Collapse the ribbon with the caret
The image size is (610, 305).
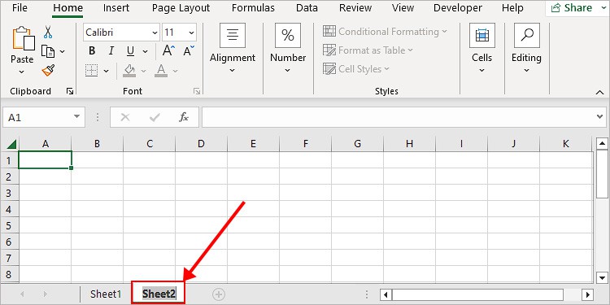pyautogui.click(x=599, y=92)
